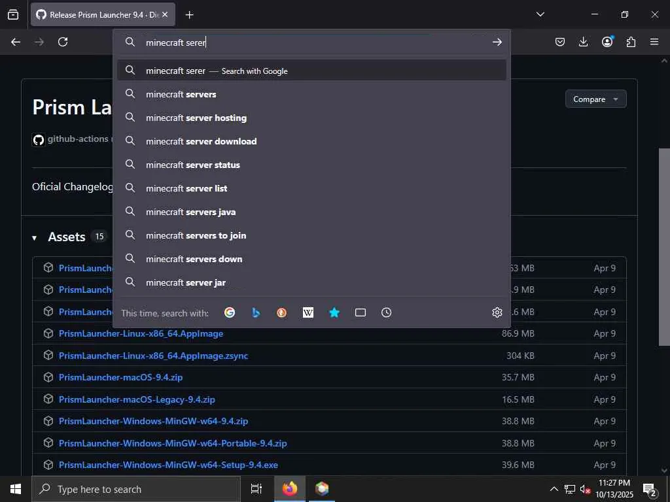This screenshot has width=670, height=502.
Task: Open the Firefox View icon in the tab bar
Action: point(13,14)
